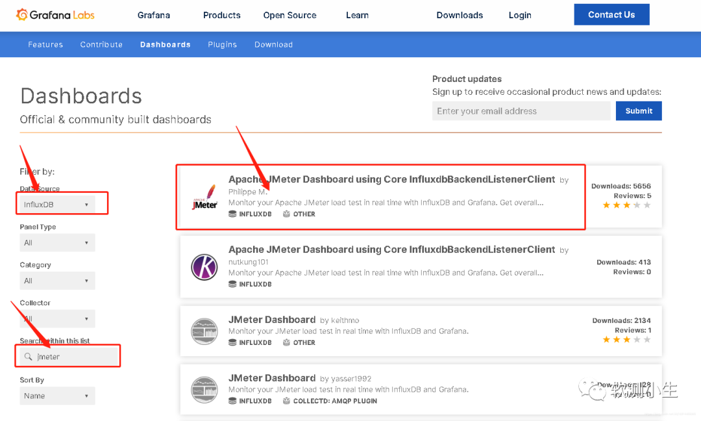Switch to the Features tab
Viewport: 701px width, 421px height.
pyautogui.click(x=45, y=45)
